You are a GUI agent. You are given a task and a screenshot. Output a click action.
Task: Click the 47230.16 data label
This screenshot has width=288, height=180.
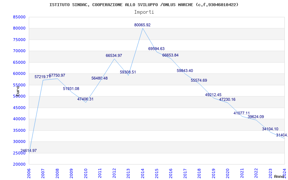227,100
